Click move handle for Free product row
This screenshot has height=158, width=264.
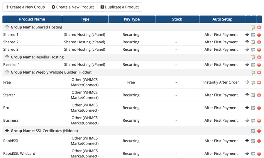pos(247,82)
